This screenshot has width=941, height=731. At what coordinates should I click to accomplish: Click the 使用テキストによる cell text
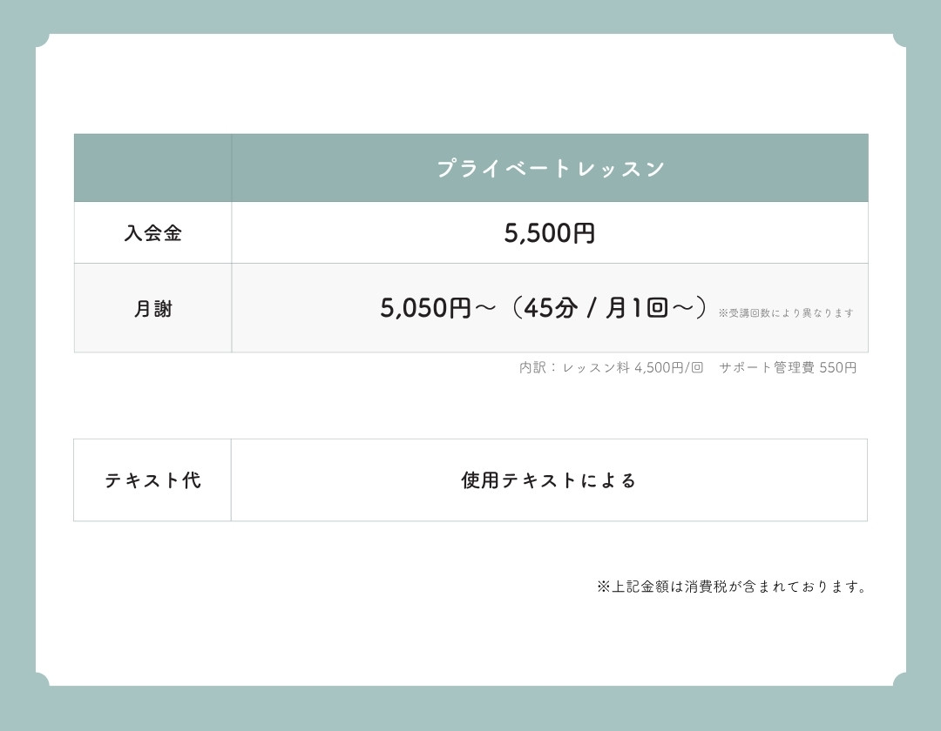[549, 480]
